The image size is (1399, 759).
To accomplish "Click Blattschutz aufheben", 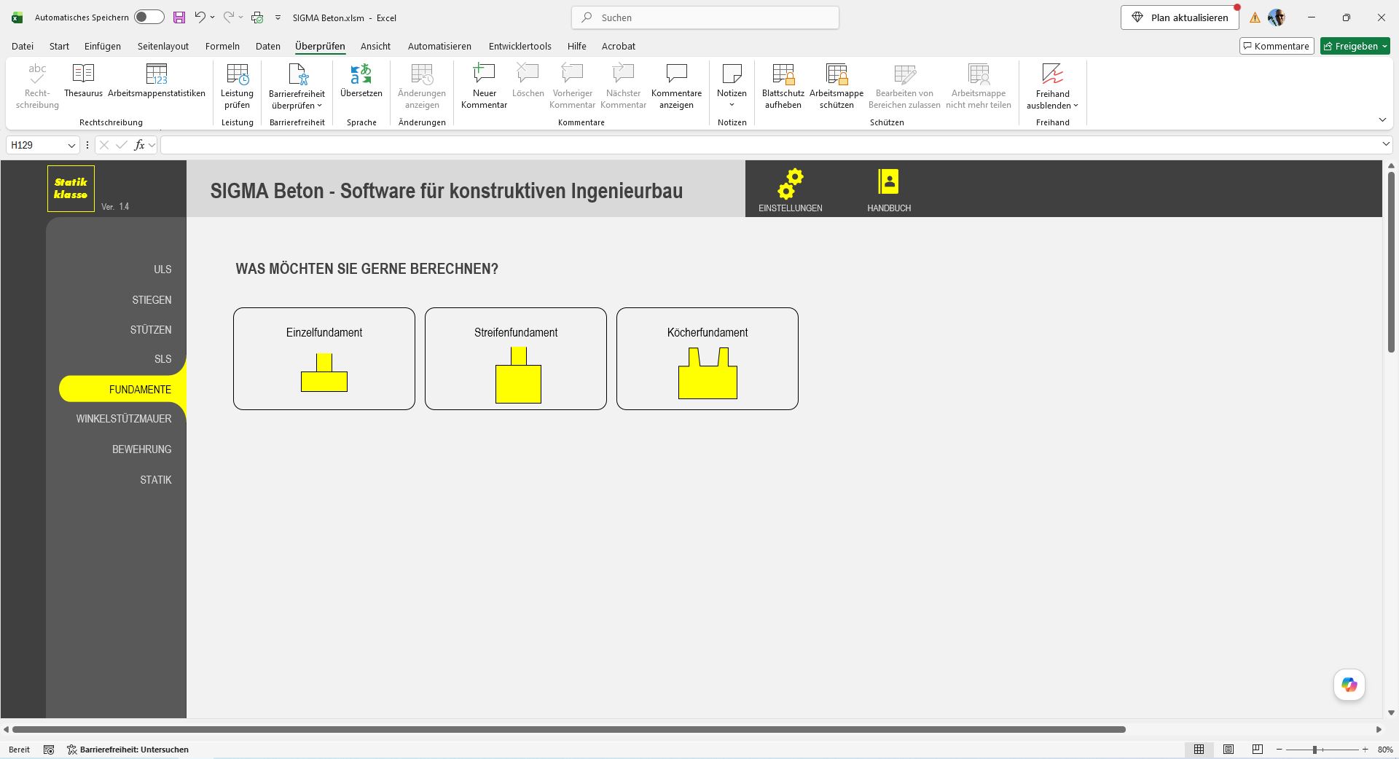I will point(783,86).
